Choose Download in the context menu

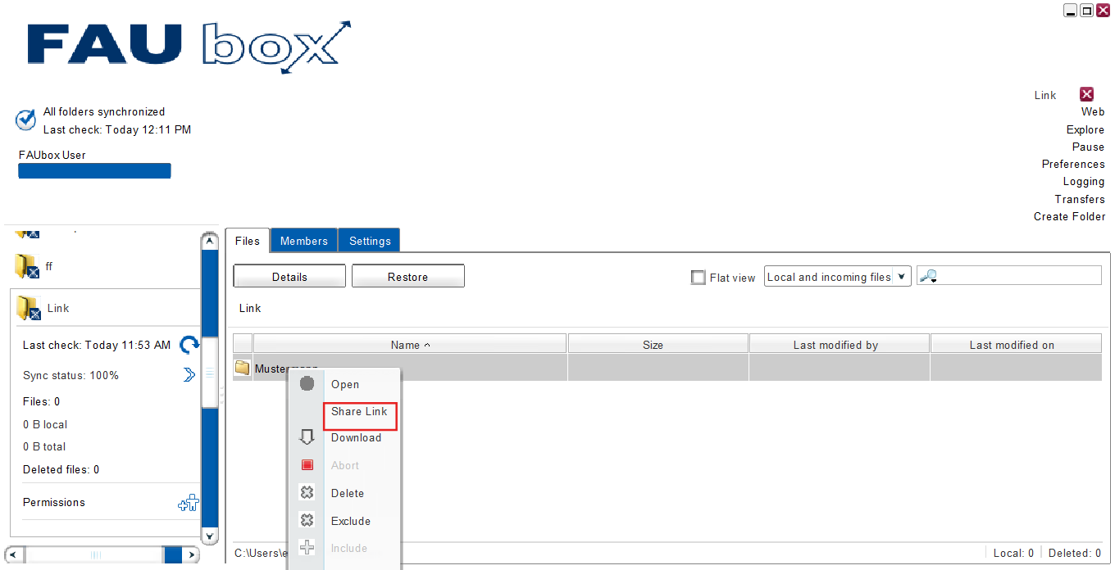point(356,437)
